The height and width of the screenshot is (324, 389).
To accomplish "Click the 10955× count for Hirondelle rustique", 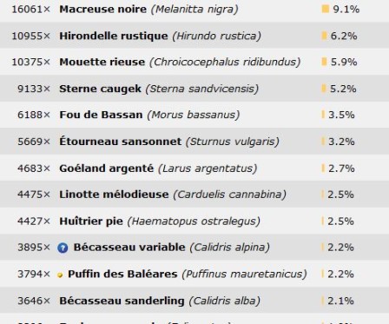I will pyautogui.click(x=31, y=36).
